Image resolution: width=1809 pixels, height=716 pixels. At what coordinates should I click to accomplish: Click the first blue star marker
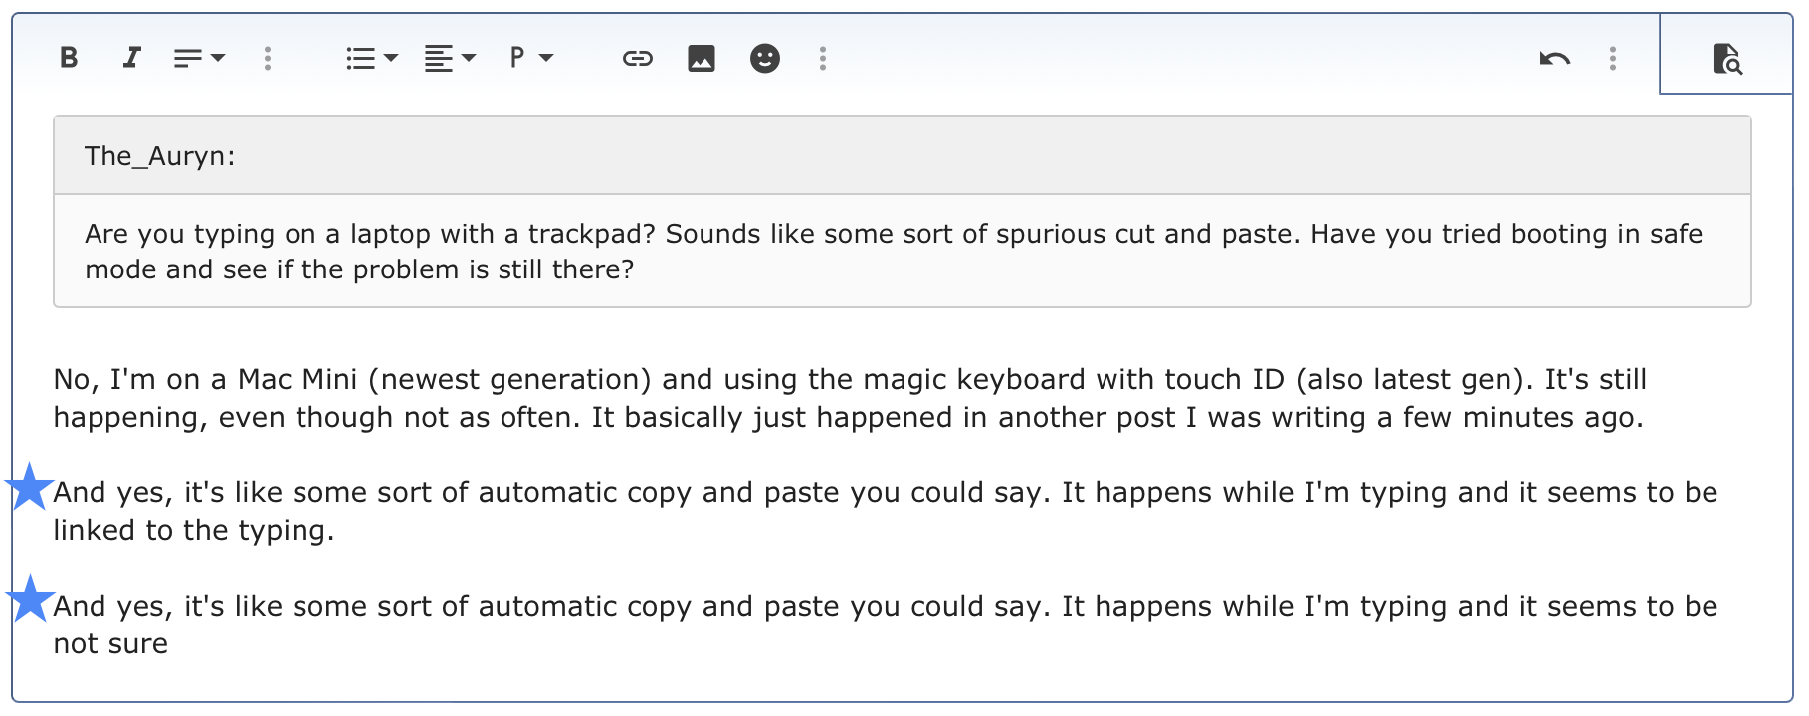click(30, 487)
